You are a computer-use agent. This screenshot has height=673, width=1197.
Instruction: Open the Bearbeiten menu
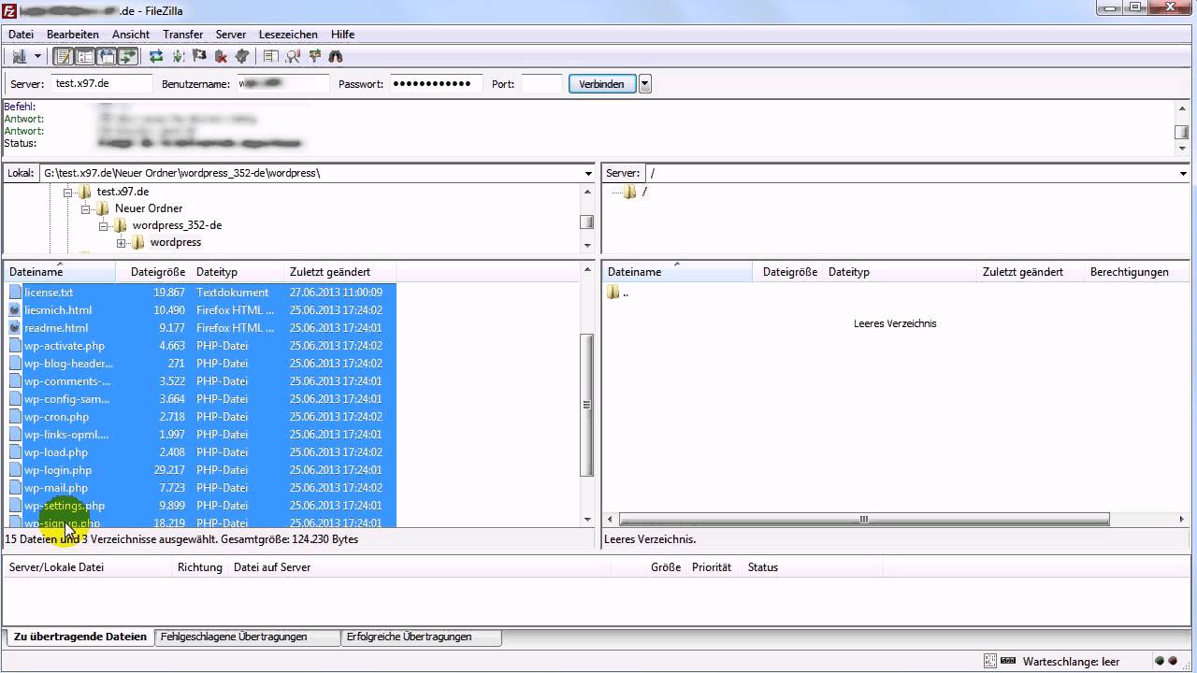pyautogui.click(x=73, y=35)
